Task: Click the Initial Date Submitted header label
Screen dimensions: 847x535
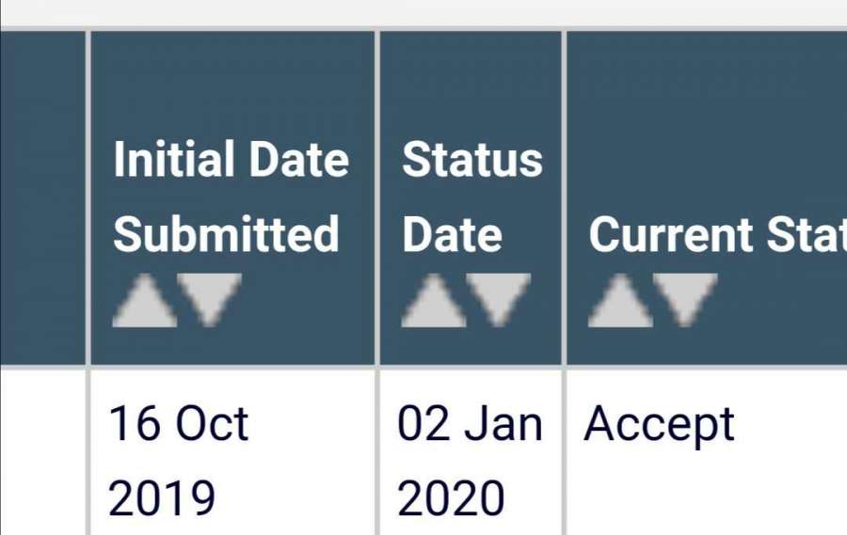Action: (x=231, y=197)
